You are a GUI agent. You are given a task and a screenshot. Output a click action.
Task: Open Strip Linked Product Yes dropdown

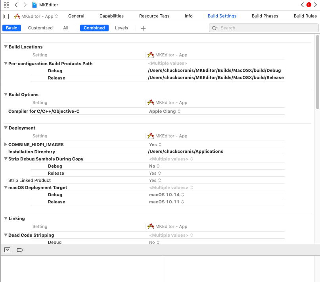[x=155, y=180]
